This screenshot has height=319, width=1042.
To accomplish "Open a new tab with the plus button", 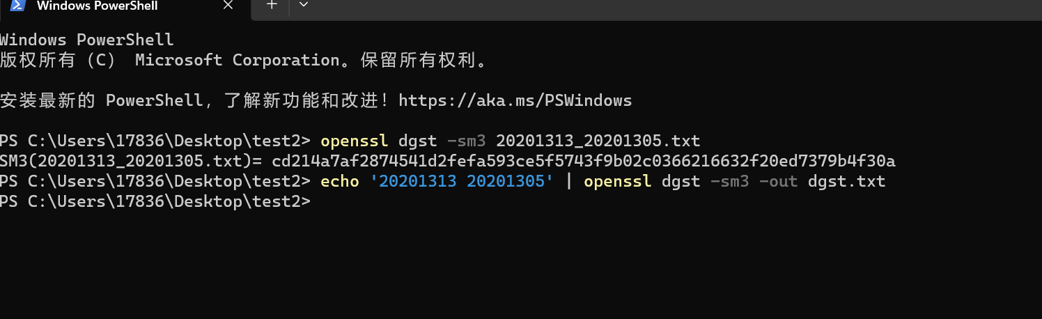I will pos(272,5).
